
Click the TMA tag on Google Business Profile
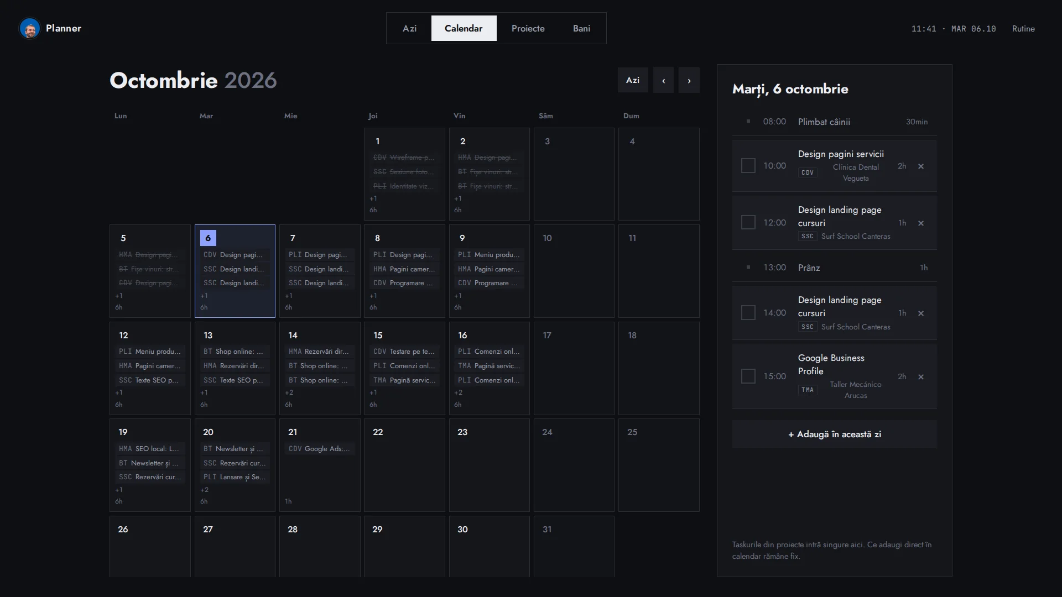click(x=808, y=390)
